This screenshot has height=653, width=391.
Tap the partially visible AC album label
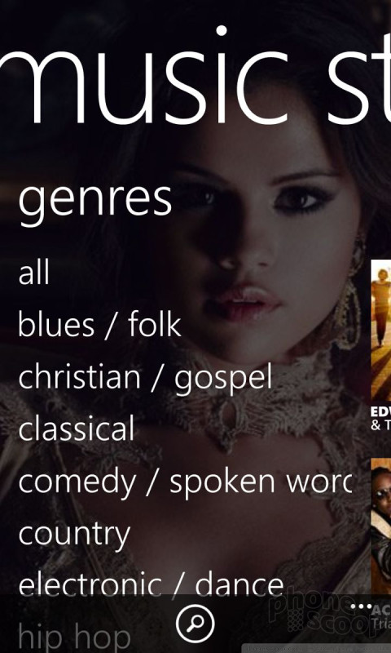pos(381,610)
